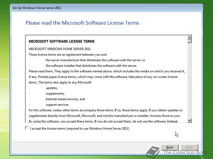213x159 pixels.
Task: Click the 'support services' bullet item
Action: pos(57,105)
